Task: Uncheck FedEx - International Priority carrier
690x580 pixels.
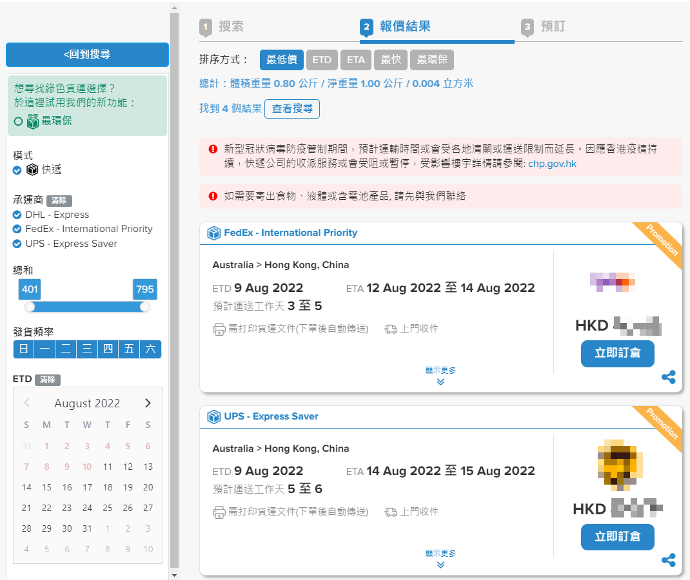Action: pyautogui.click(x=17, y=229)
